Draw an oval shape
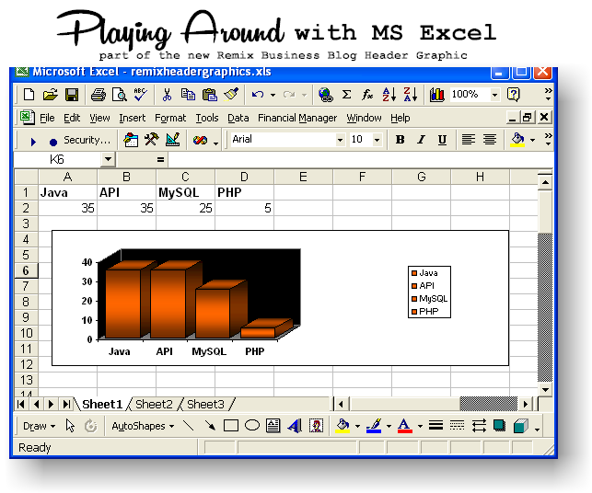 click(252, 426)
